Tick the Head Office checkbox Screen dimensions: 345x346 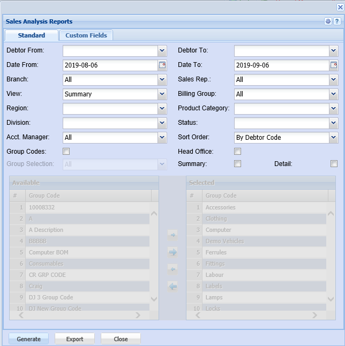(x=238, y=152)
